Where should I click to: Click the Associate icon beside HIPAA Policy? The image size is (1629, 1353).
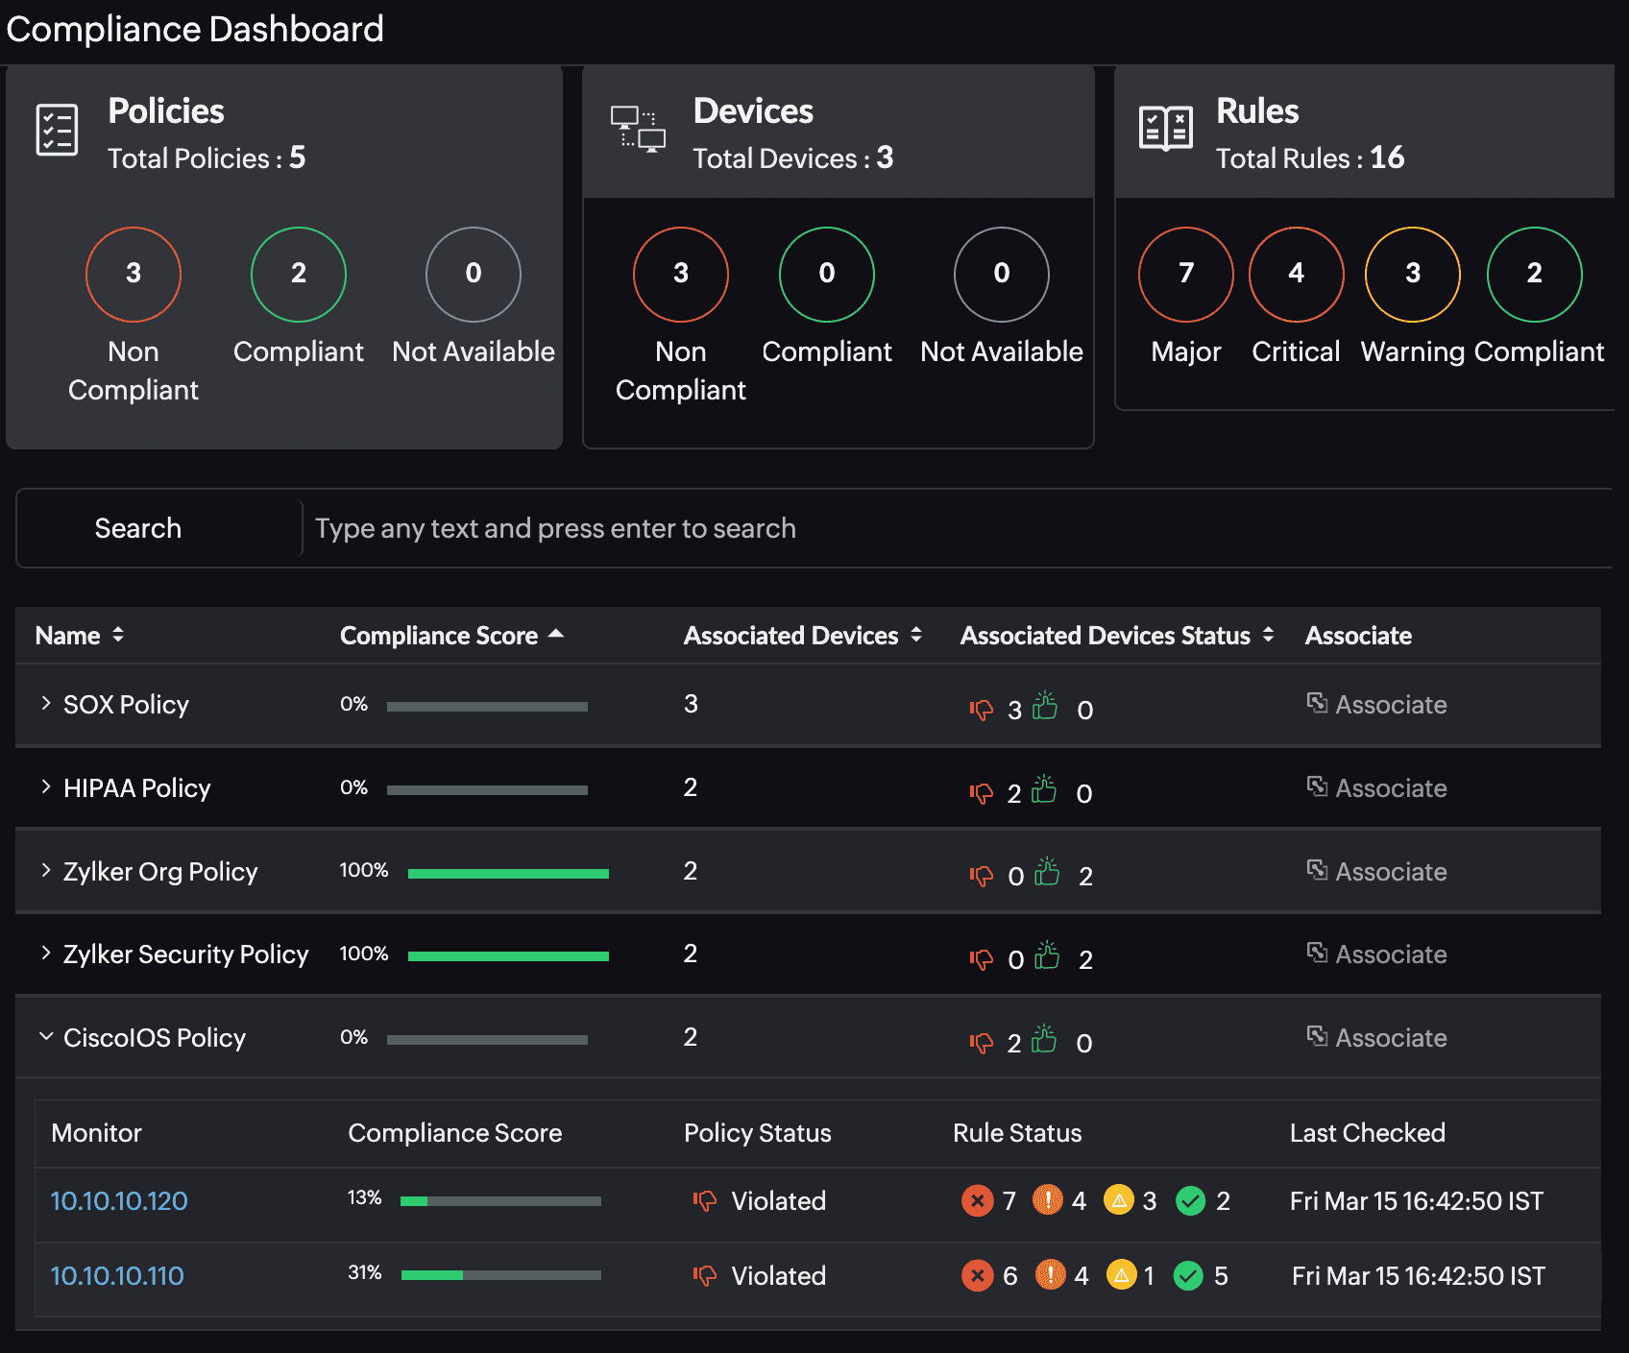click(x=1318, y=786)
